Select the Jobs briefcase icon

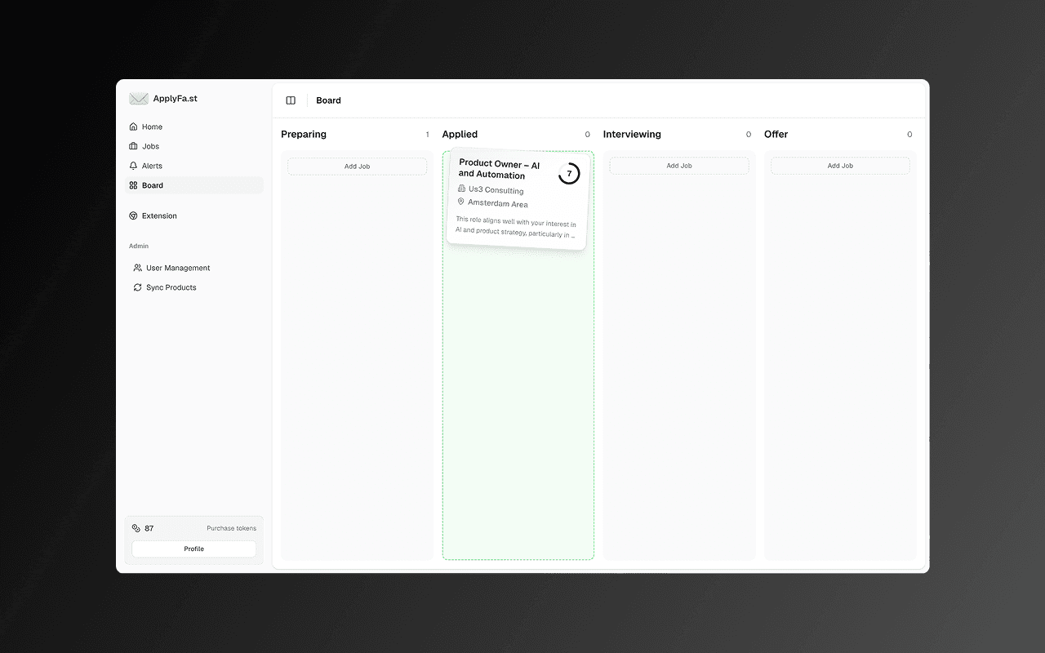pos(133,146)
